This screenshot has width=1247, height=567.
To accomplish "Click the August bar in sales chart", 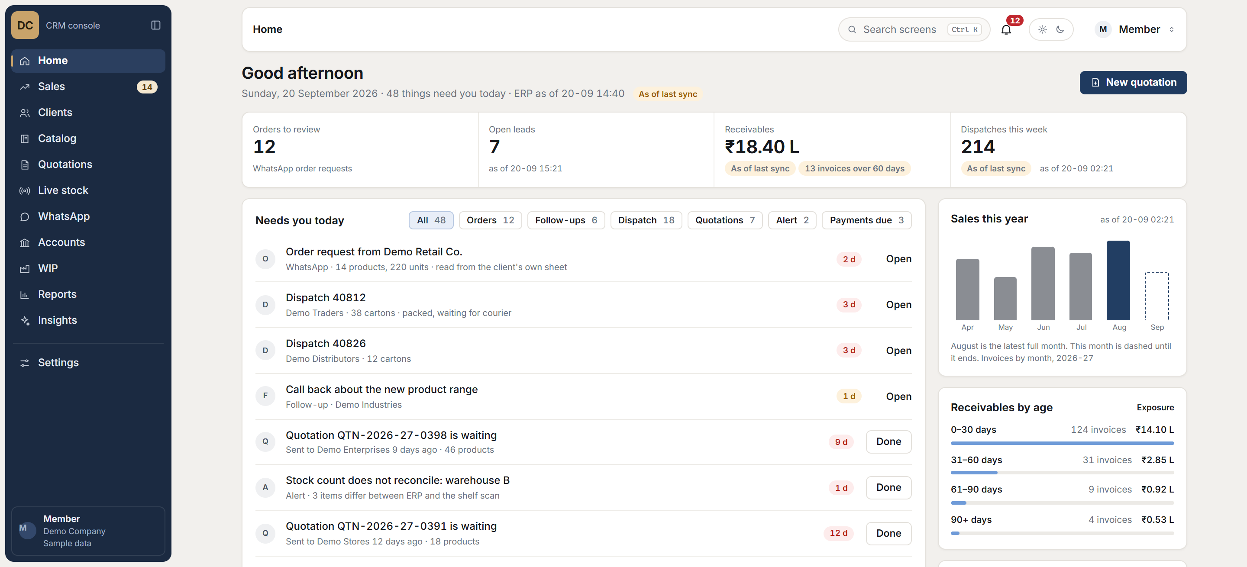I will (x=1118, y=280).
